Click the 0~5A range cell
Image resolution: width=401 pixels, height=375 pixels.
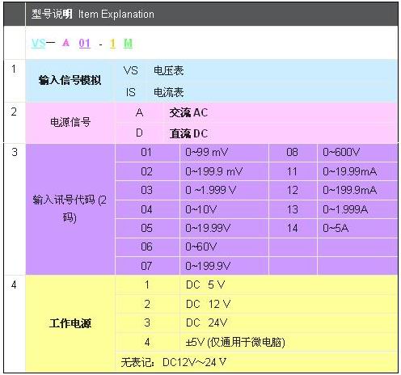(357, 228)
